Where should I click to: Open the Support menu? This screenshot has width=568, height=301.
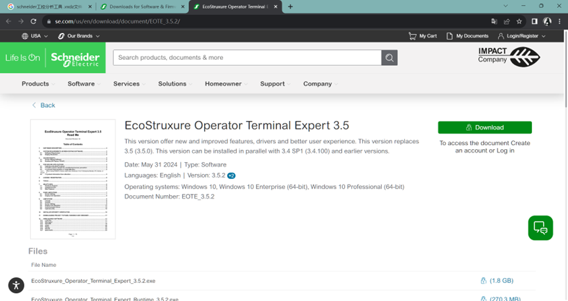[x=275, y=83]
